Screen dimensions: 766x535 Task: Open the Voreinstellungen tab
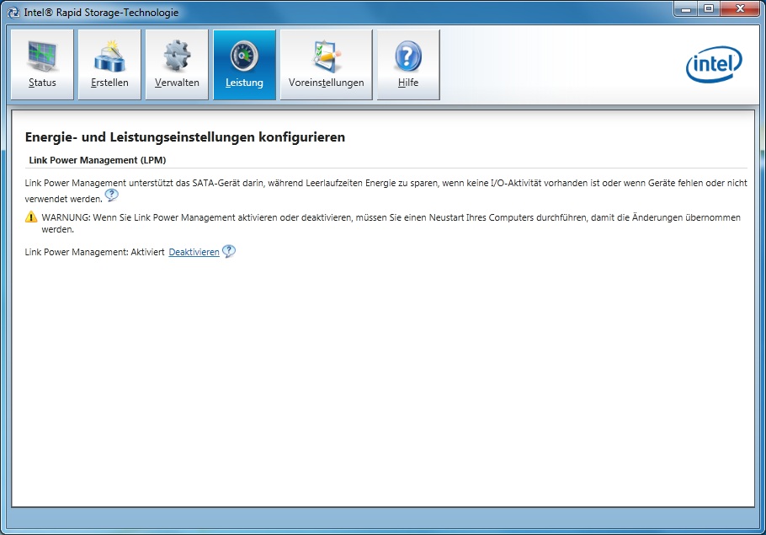coord(327,65)
